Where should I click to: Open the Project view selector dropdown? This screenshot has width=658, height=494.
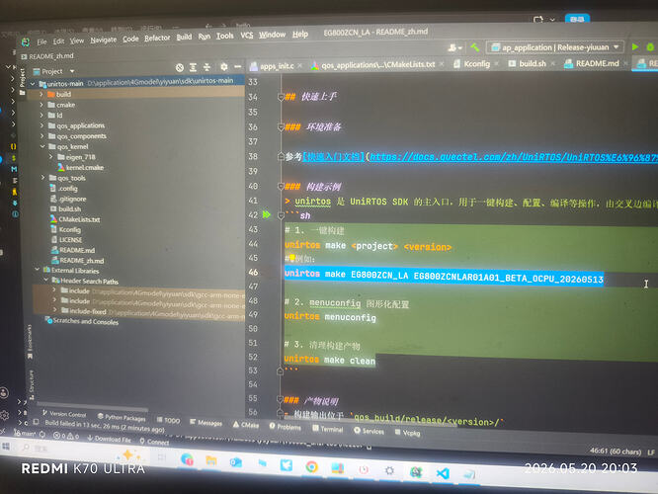tap(53, 71)
